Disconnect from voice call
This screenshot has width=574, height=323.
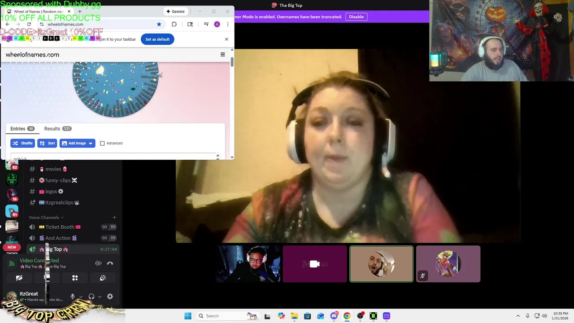[110, 263]
